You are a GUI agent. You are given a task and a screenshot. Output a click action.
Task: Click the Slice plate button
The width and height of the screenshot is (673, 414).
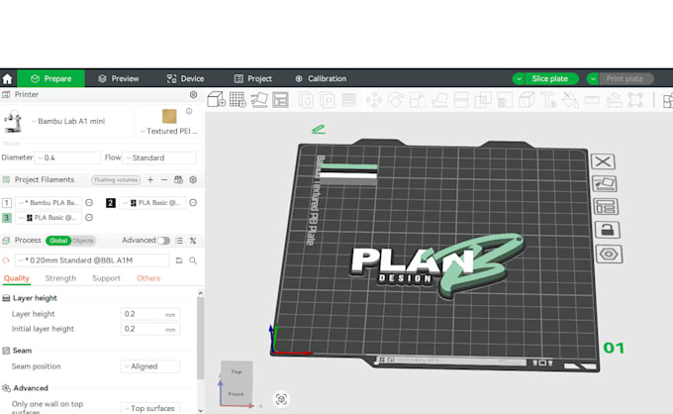tap(551, 79)
